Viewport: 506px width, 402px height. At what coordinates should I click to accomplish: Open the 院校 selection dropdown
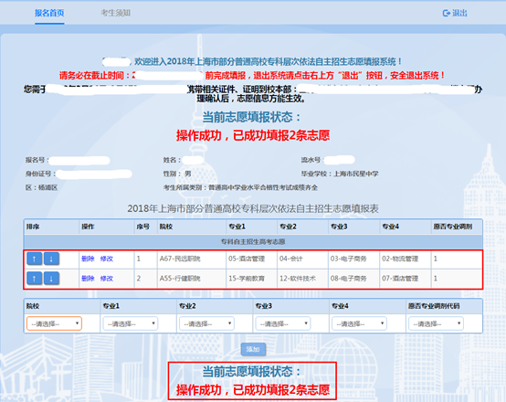(x=54, y=323)
